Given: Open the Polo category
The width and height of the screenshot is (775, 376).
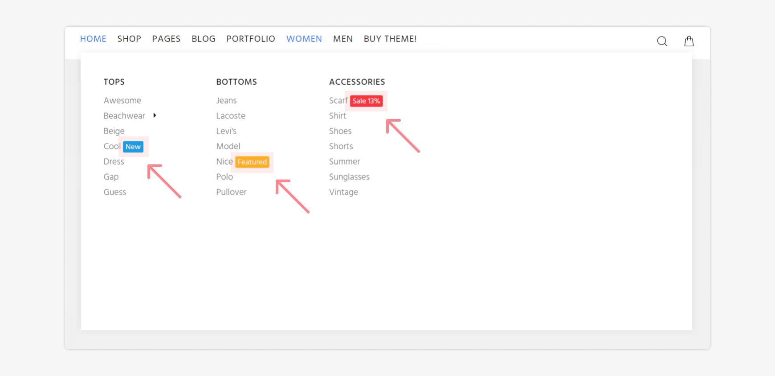Looking at the screenshot, I should click(x=224, y=177).
